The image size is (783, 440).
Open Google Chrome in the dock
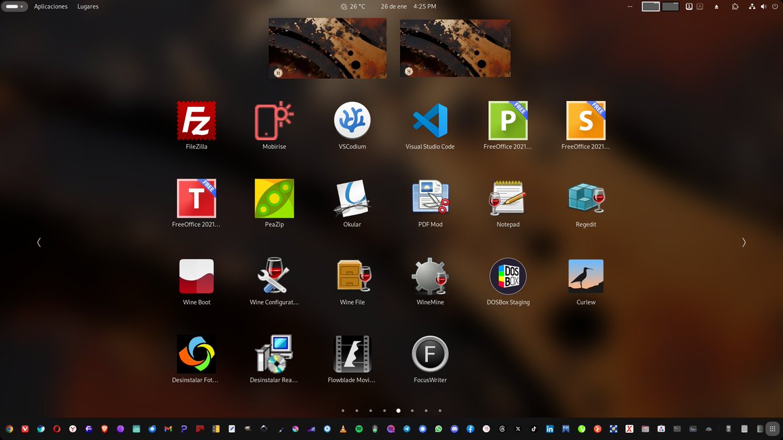pyautogui.click(x=9, y=429)
